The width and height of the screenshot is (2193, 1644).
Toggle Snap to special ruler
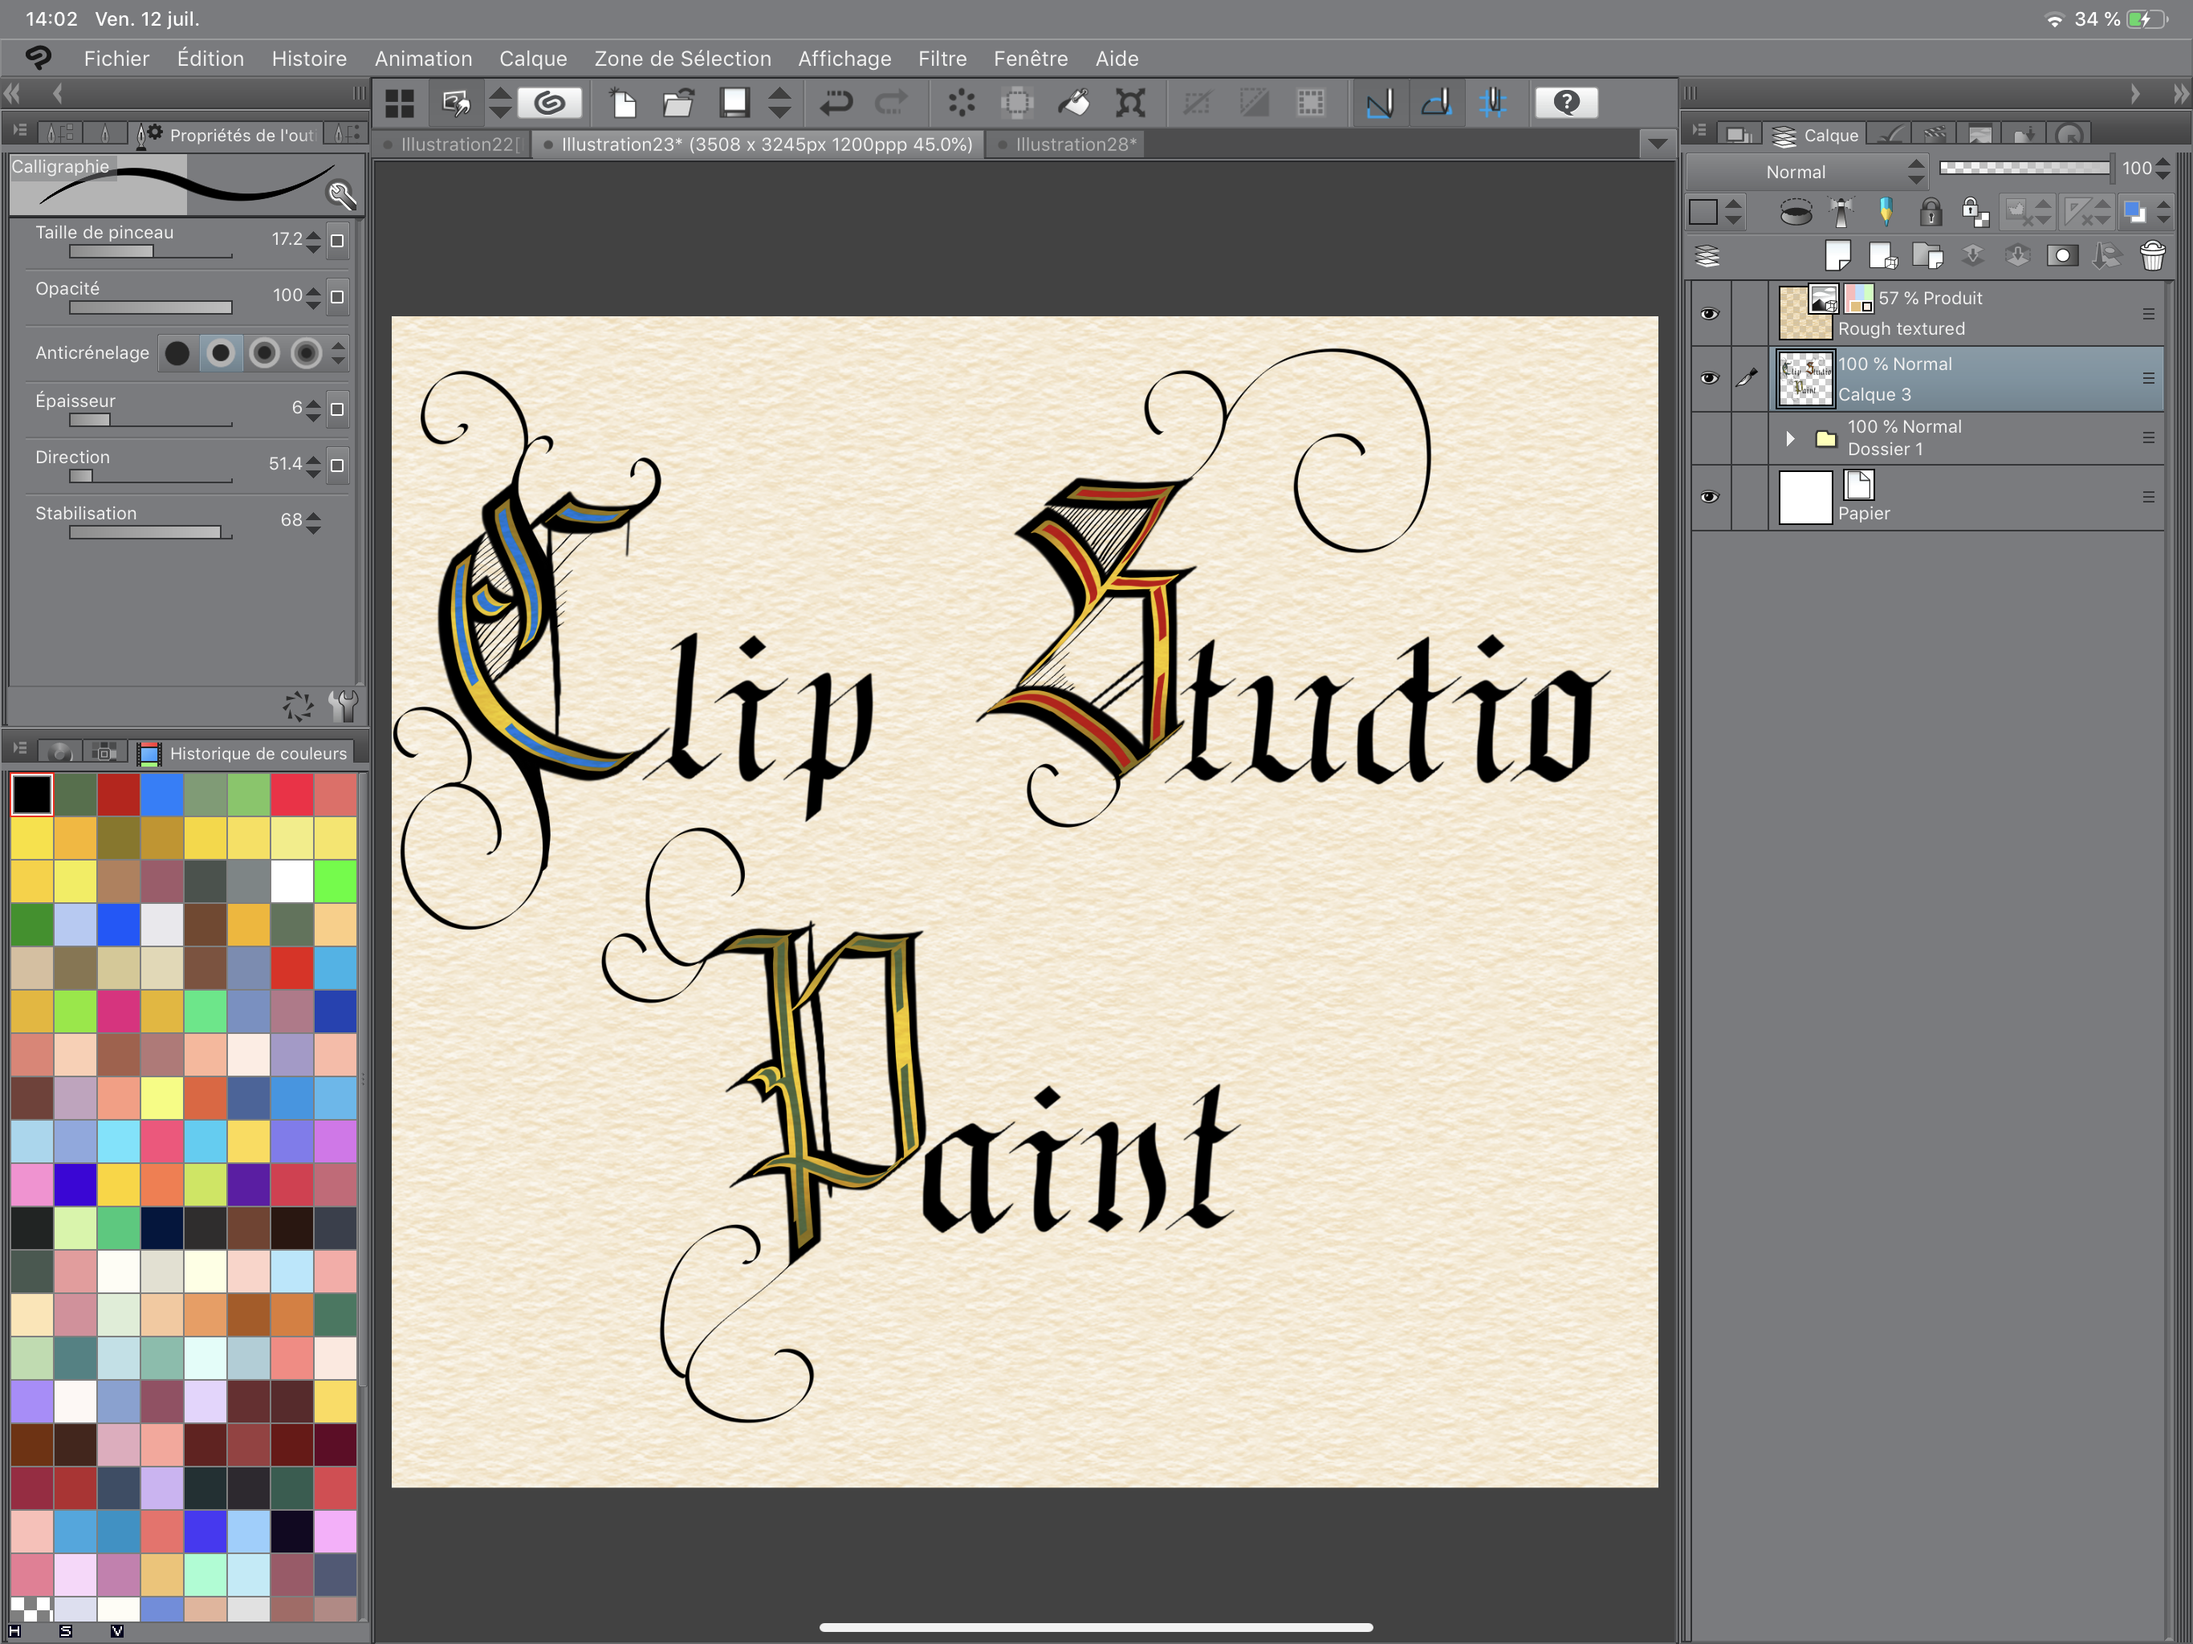pos(1437,102)
